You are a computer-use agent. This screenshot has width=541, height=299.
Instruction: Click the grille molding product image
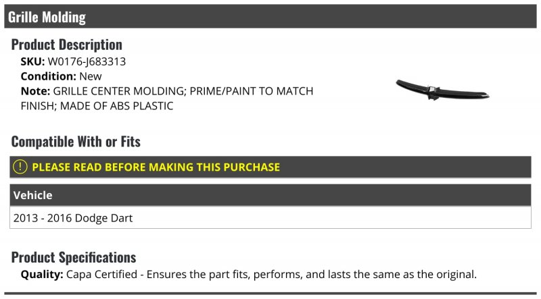[442, 90]
